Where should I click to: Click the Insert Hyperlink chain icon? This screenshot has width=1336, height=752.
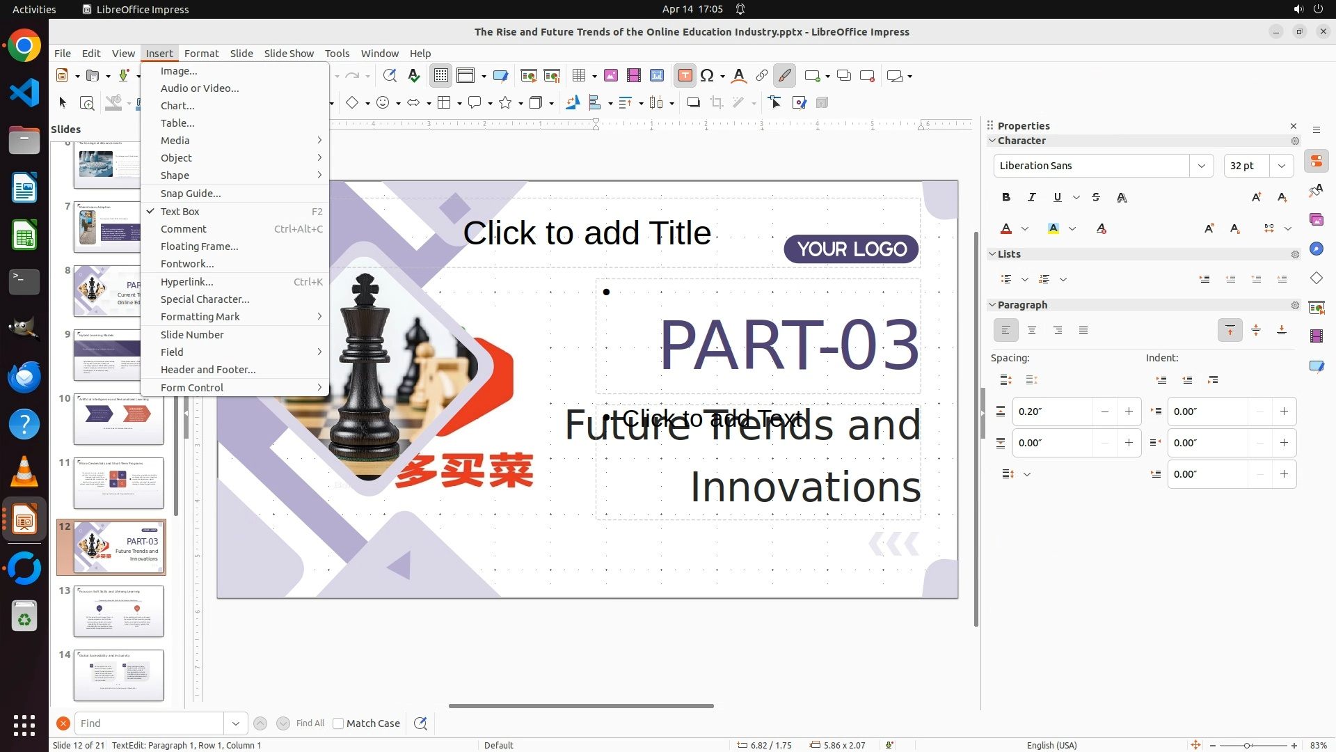762,76
